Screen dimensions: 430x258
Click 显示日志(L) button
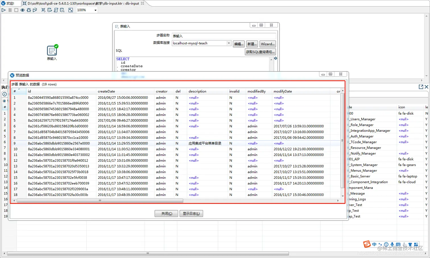(x=191, y=214)
